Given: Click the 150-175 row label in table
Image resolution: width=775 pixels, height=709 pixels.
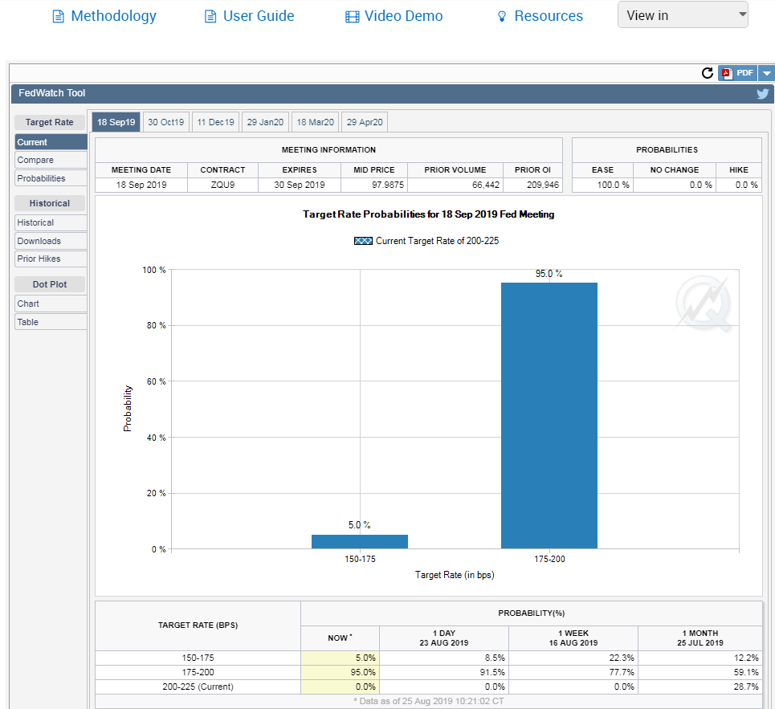Looking at the screenshot, I should coord(198,658).
